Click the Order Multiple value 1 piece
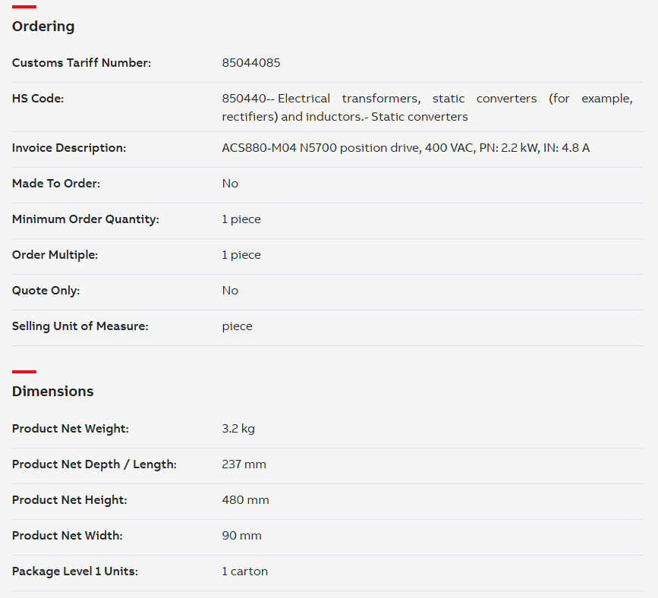Screen dimensions: 658x598 [x=241, y=255]
